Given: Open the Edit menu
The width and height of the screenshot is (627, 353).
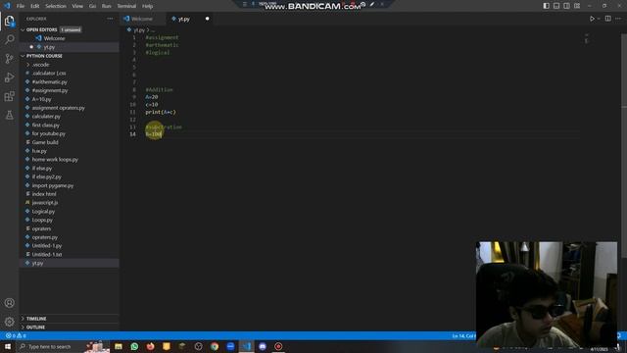Looking at the screenshot, I should tap(35, 6).
